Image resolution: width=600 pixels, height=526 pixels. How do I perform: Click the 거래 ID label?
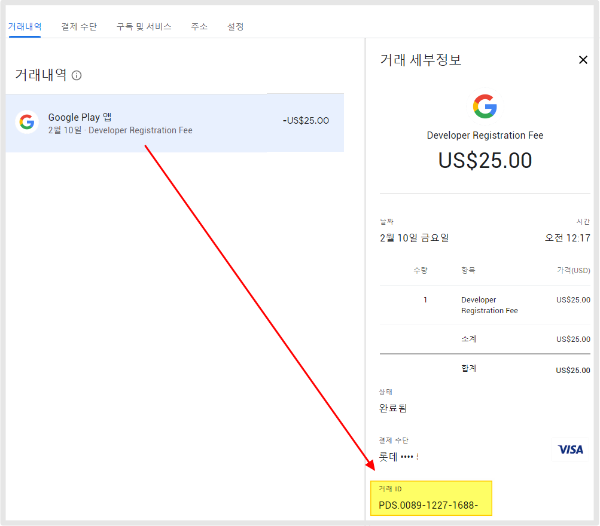pos(390,489)
